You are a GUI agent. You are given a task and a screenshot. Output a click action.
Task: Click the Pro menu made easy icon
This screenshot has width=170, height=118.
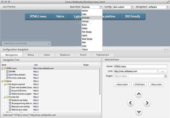click(7, 78)
